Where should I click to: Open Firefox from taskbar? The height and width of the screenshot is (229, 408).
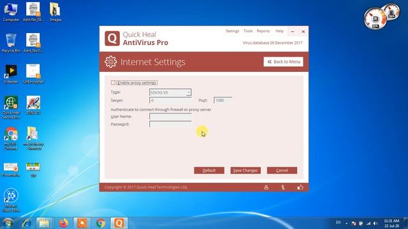63,223
